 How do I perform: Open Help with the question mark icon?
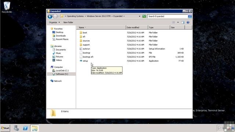pos(188,22)
